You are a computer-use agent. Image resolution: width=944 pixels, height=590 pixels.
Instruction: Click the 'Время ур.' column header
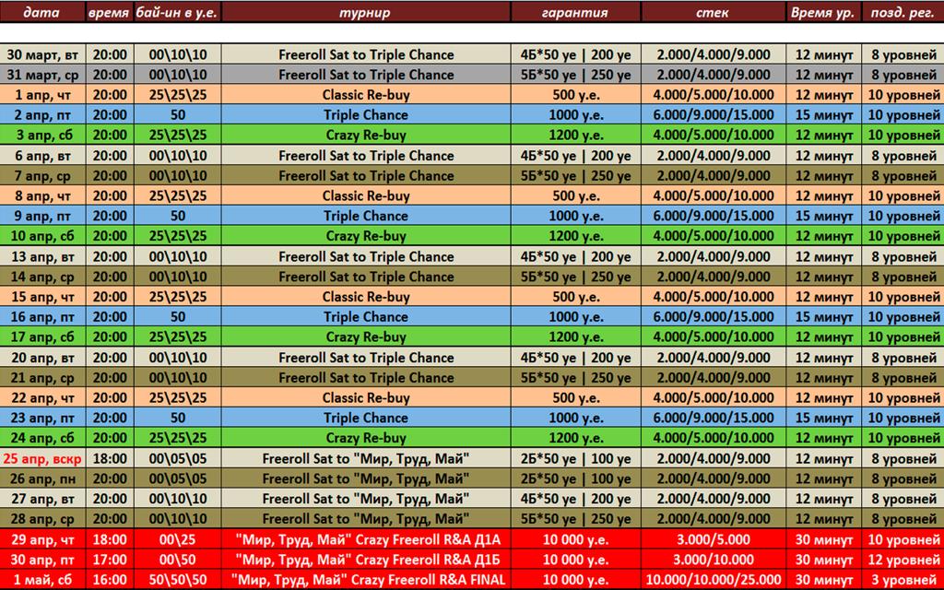(x=823, y=12)
